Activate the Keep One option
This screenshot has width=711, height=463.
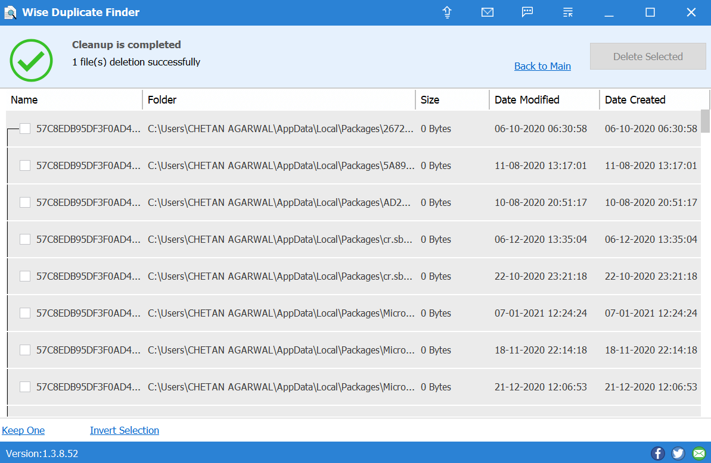[x=23, y=430]
